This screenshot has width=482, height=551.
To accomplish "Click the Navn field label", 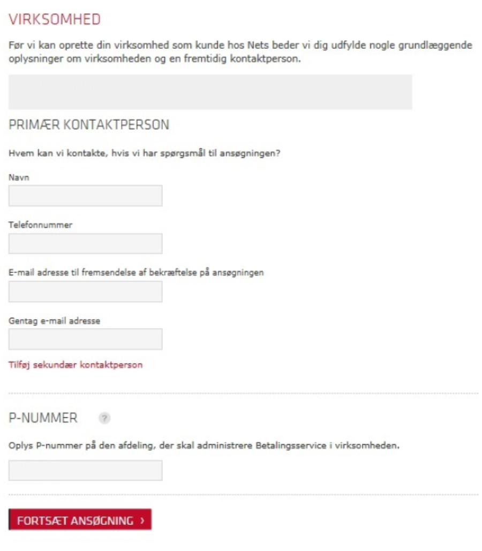I will (19, 177).
